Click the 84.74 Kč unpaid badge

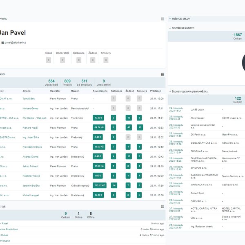tap(98, 127)
